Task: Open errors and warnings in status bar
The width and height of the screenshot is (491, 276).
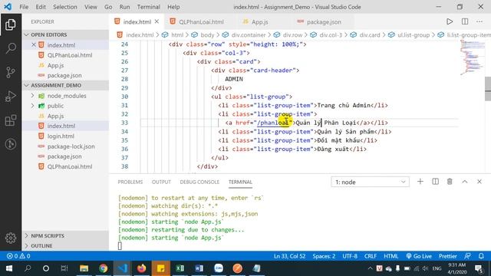Action: [x=18, y=256]
